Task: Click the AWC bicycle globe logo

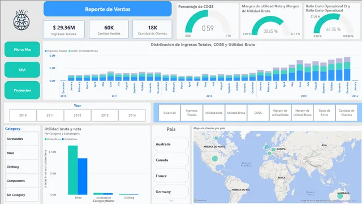Action: pos(21,20)
